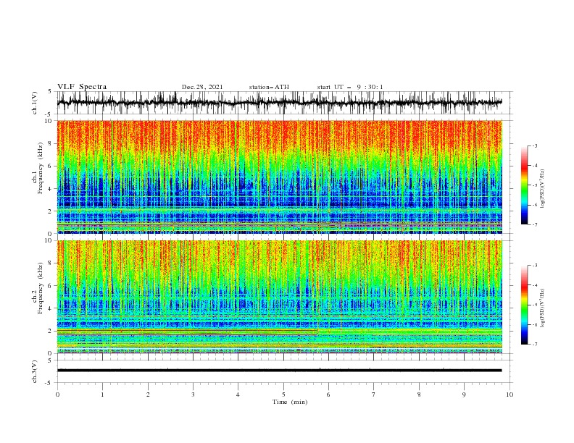This screenshot has height=443, width=574.
Task: Click the "ch.3(V)" axis label
Action: pos(35,372)
